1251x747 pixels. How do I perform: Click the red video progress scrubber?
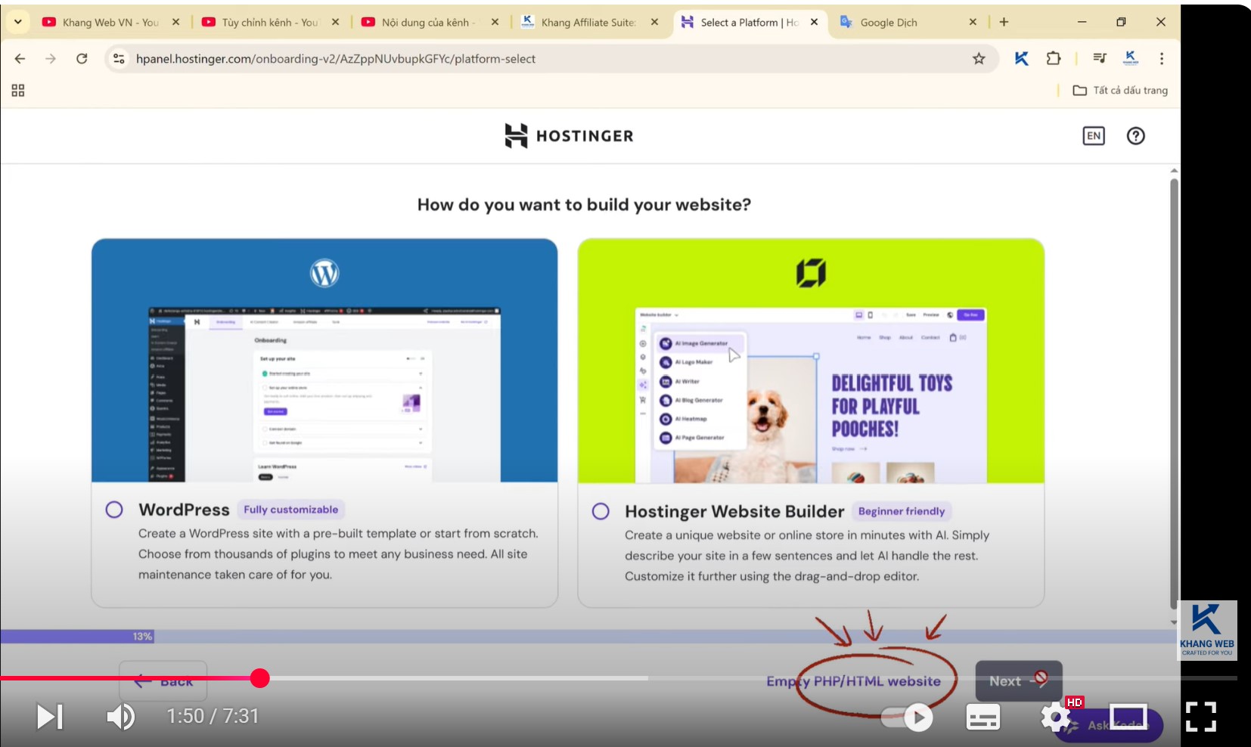point(259,678)
